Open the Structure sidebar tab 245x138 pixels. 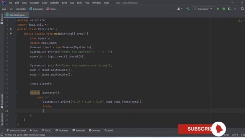pos(2,119)
